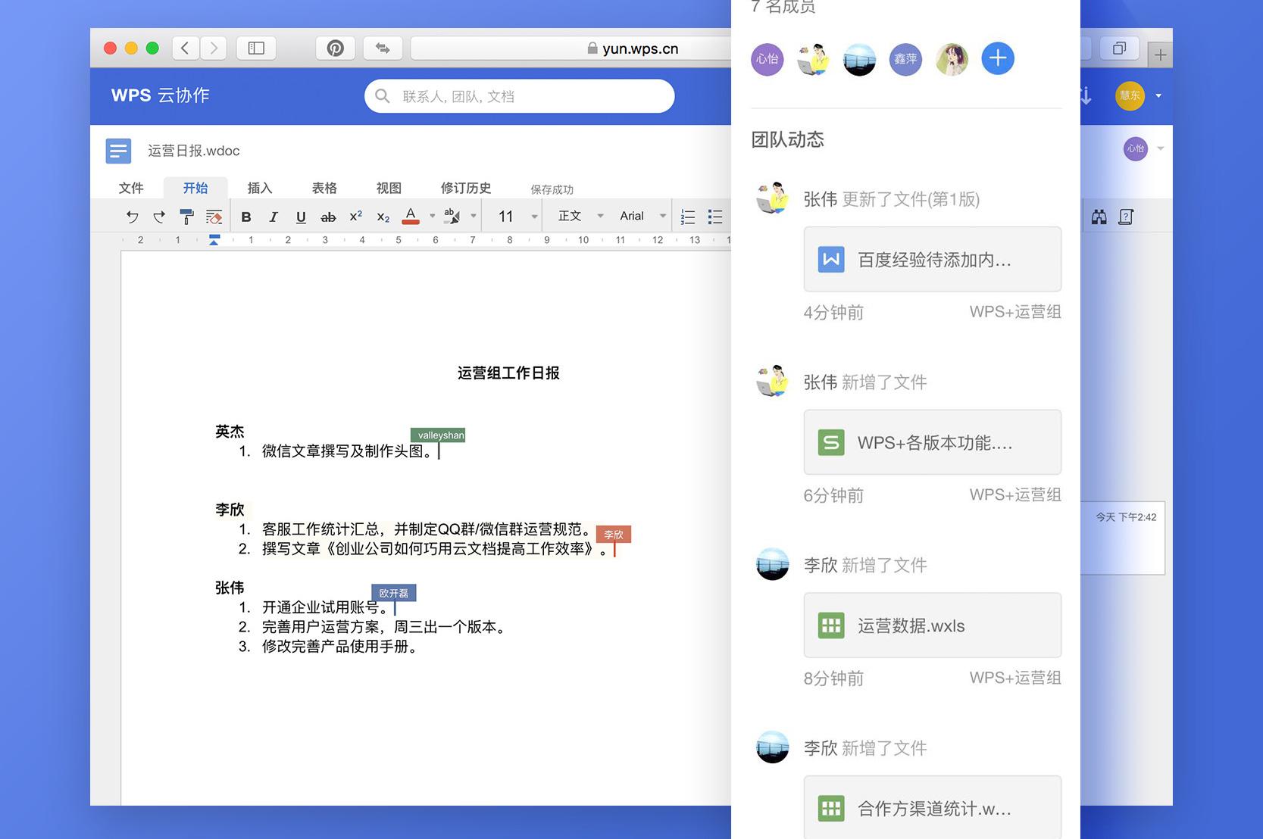Click the girl portrait member avatar
Image resolution: width=1263 pixels, height=839 pixels.
coord(952,59)
